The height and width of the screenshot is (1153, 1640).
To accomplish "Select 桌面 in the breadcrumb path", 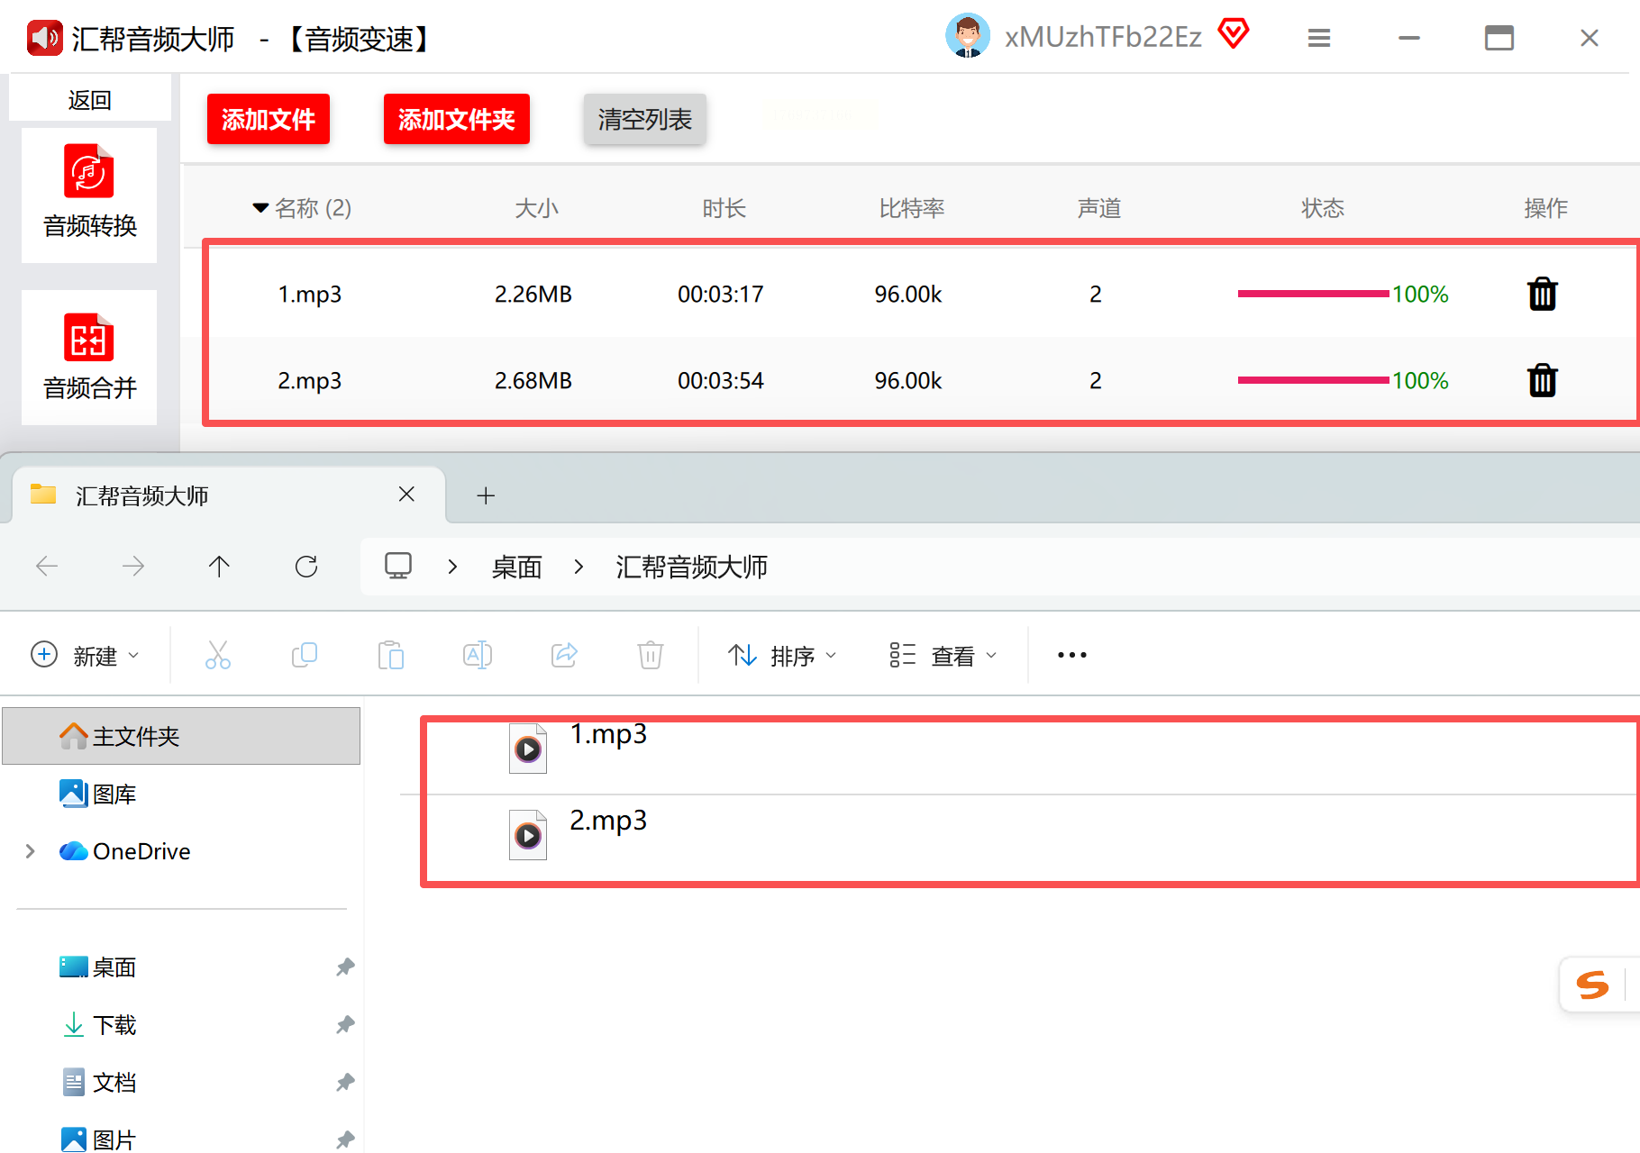I will (517, 567).
